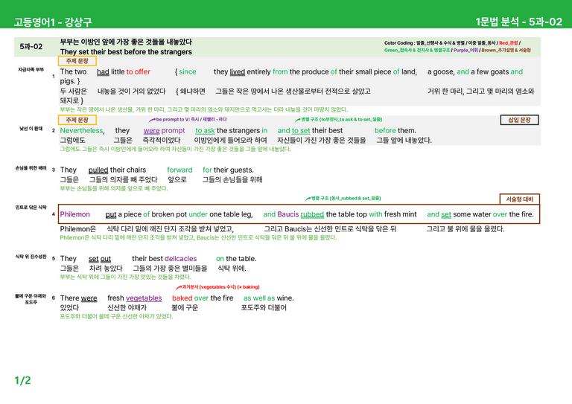Click the '서술형 대비' label box
572x404 pixels.
coord(519,199)
